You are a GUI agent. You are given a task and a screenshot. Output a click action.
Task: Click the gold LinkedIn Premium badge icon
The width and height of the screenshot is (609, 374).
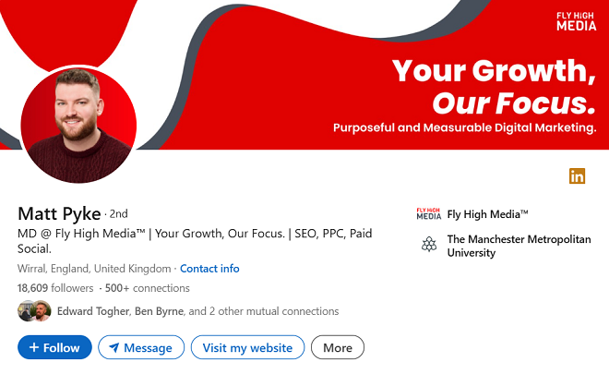coord(577,175)
